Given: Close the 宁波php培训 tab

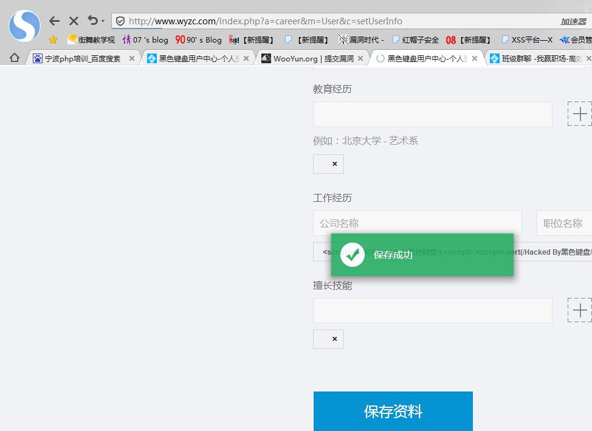Looking at the screenshot, I should [x=132, y=58].
